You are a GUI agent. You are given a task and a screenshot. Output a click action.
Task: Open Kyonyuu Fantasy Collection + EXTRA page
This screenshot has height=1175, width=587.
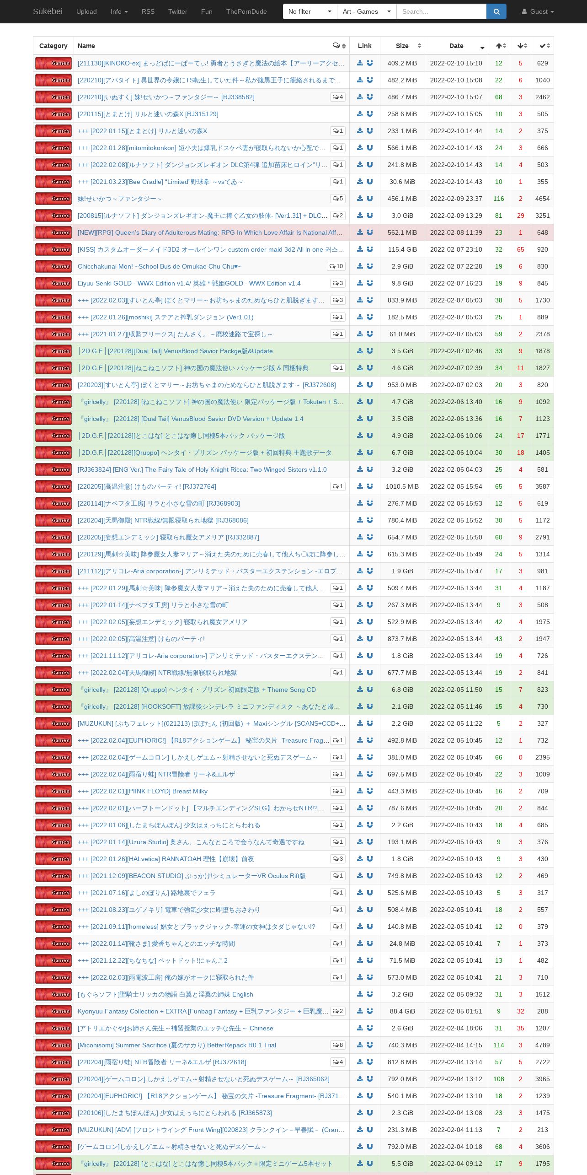(203, 1011)
